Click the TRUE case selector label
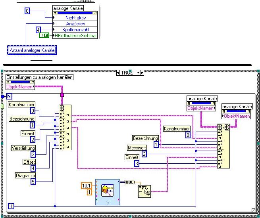260x218 pixels. pos(127,73)
